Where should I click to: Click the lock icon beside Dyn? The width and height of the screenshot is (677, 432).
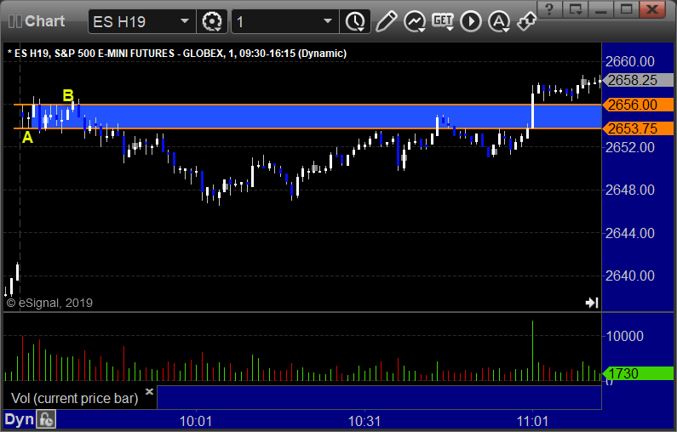coord(46,419)
